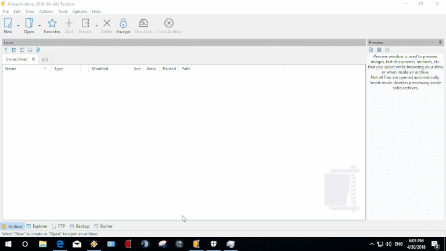Click the document view icon in Local panel
Screen dimensions: 446x251
coord(38,50)
